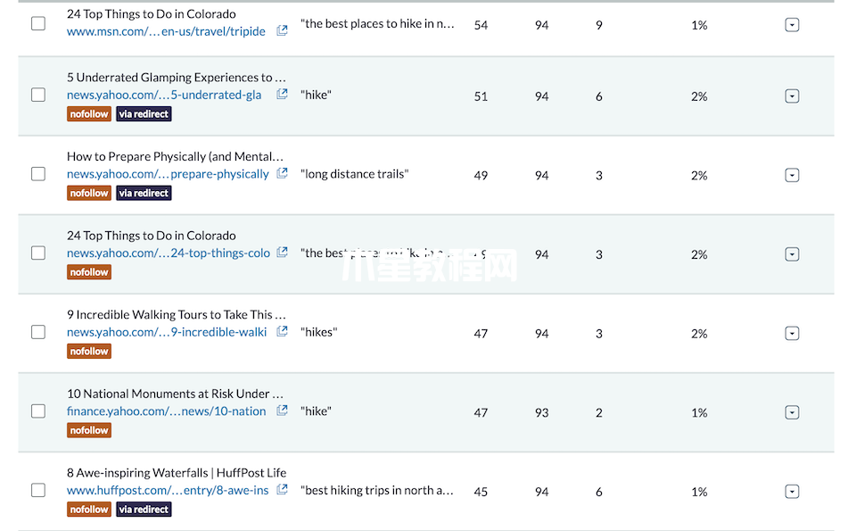Open external link icon for 5-underrated-gla URL
The height and width of the screenshot is (531, 856).
[x=282, y=95]
